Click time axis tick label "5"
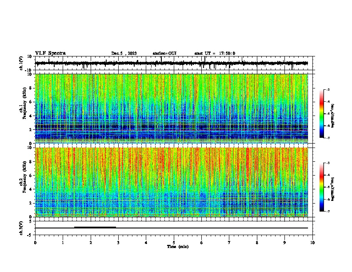 (174, 243)
